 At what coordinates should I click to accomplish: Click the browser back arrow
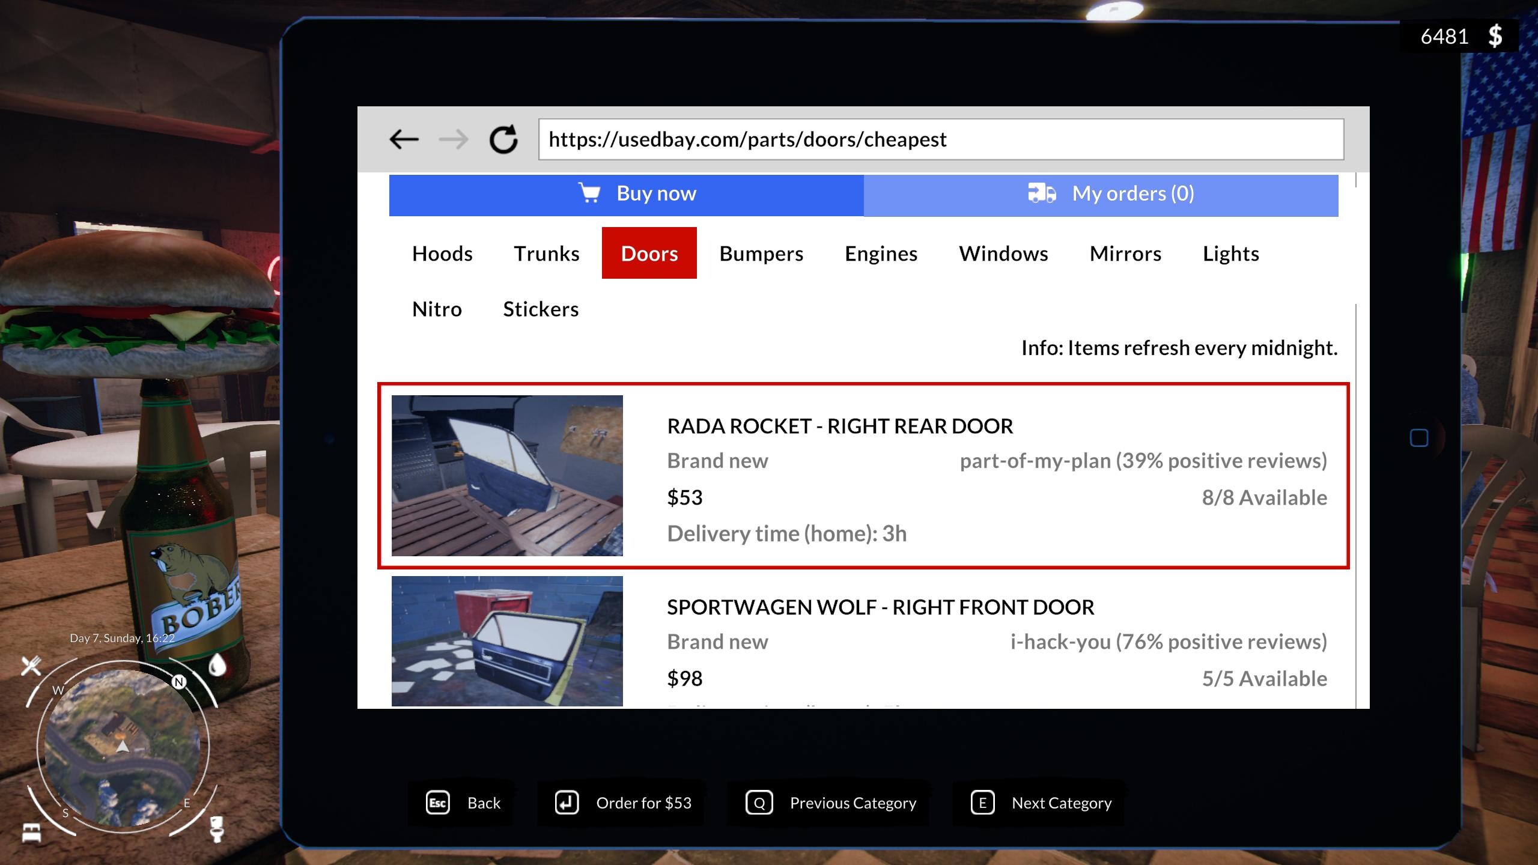[404, 139]
